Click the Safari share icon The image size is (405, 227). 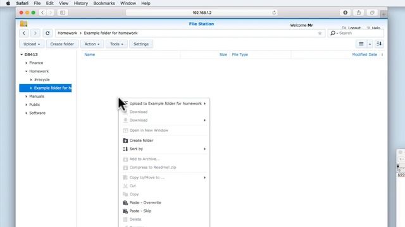click(x=359, y=13)
